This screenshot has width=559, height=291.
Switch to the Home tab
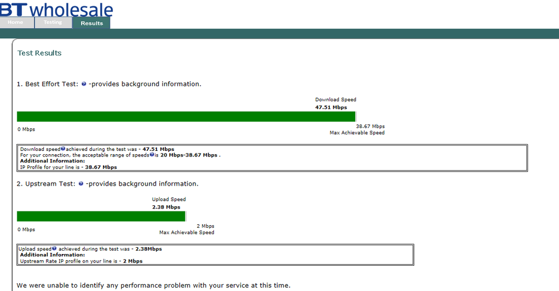[16, 23]
